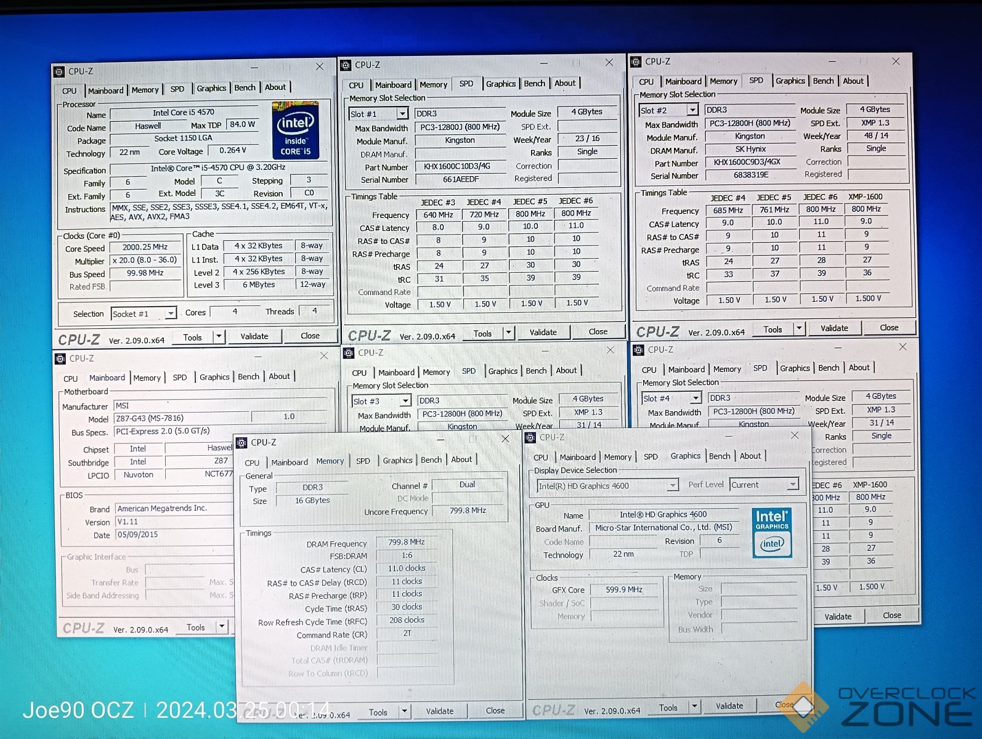Click the Intel Graphics logo badge
Viewport: 982px width, 739px height.
(772, 532)
